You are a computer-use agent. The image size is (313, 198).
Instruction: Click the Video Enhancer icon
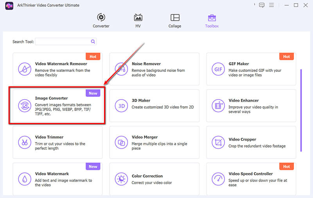tap(218, 106)
